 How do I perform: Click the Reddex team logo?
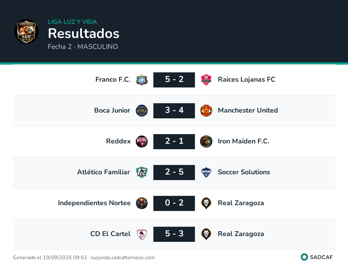coord(142,142)
